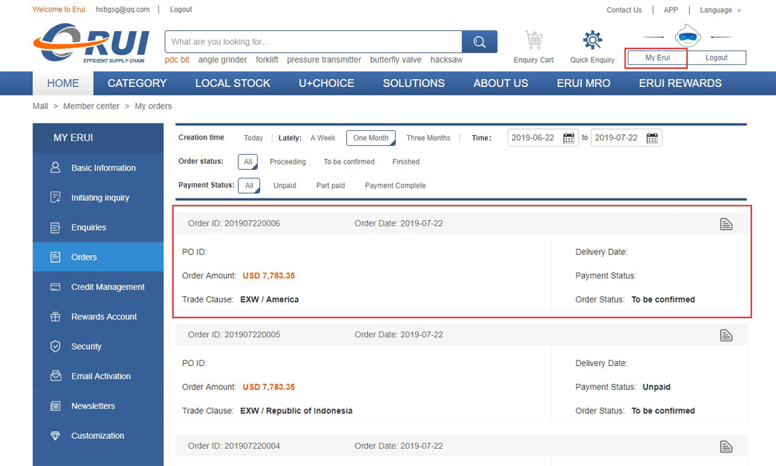Open LOCAL STOCK navigation item
The height and width of the screenshot is (466, 776).
[x=233, y=83]
